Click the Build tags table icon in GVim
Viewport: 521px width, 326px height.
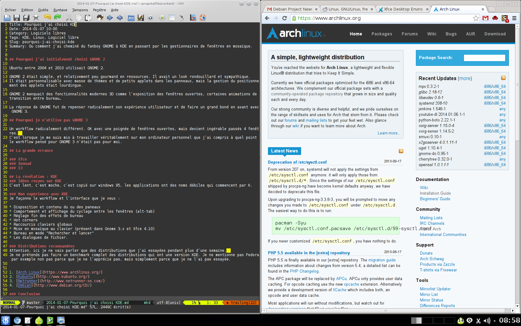[172, 18]
